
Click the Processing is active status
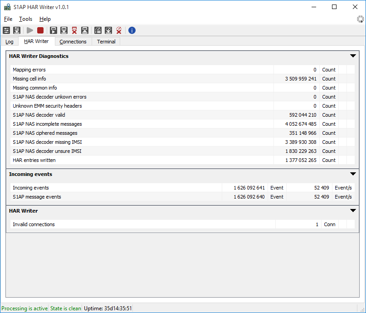[24, 308]
